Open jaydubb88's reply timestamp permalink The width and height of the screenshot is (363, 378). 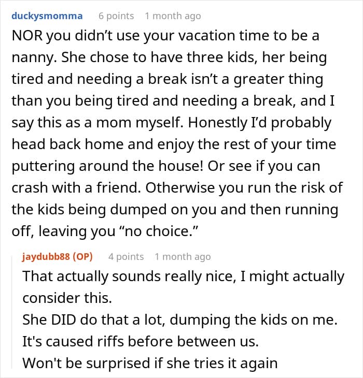tap(183, 256)
